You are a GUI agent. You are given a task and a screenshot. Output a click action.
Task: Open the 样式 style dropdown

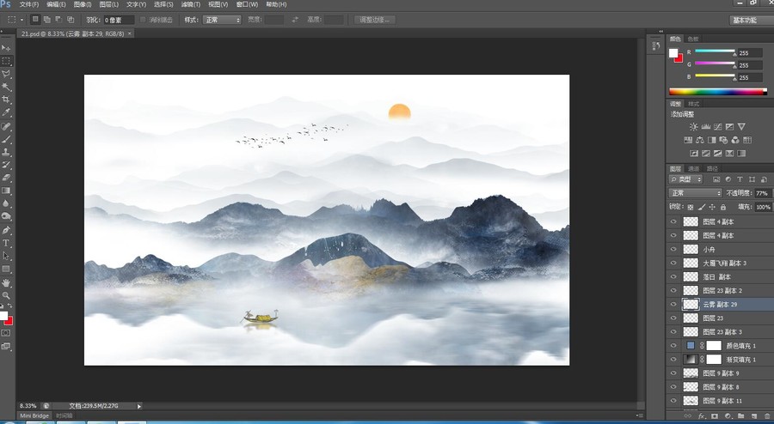[x=222, y=20]
